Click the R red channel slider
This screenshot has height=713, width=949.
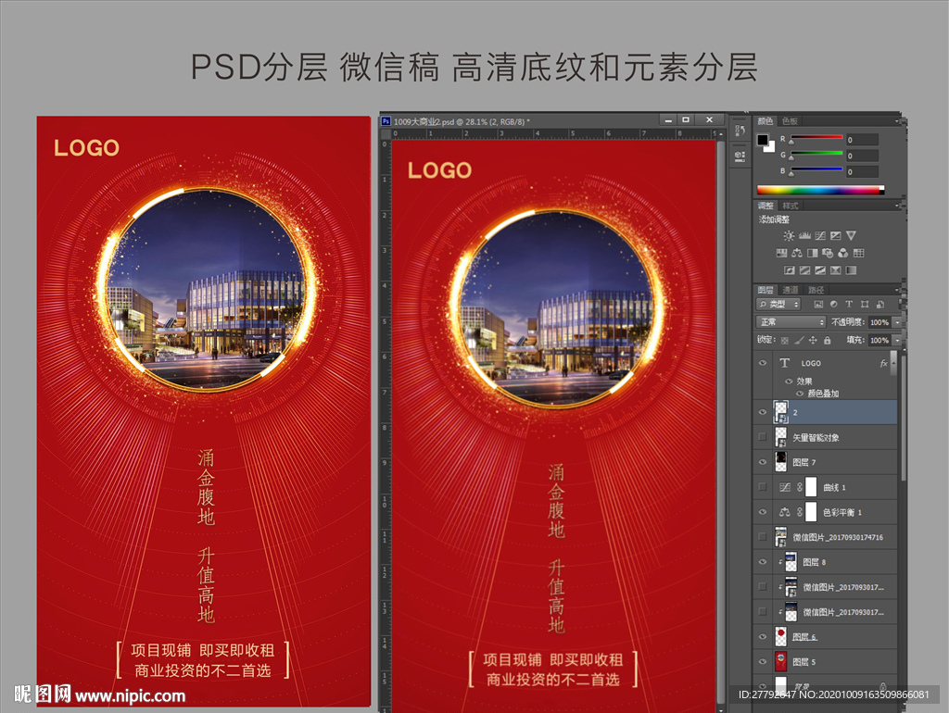click(x=816, y=139)
